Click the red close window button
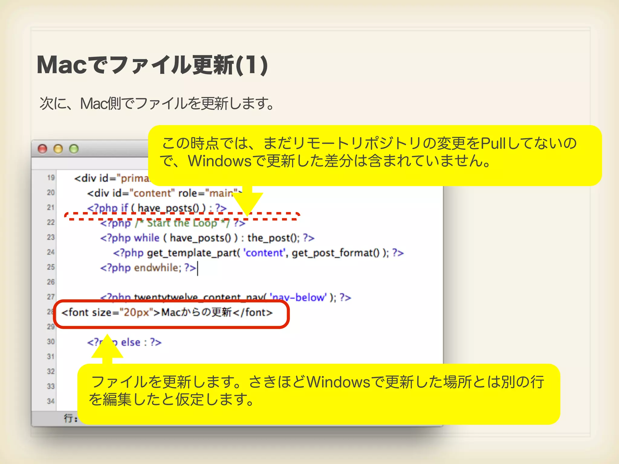The width and height of the screenshot is (619, 464). (42, 149)
